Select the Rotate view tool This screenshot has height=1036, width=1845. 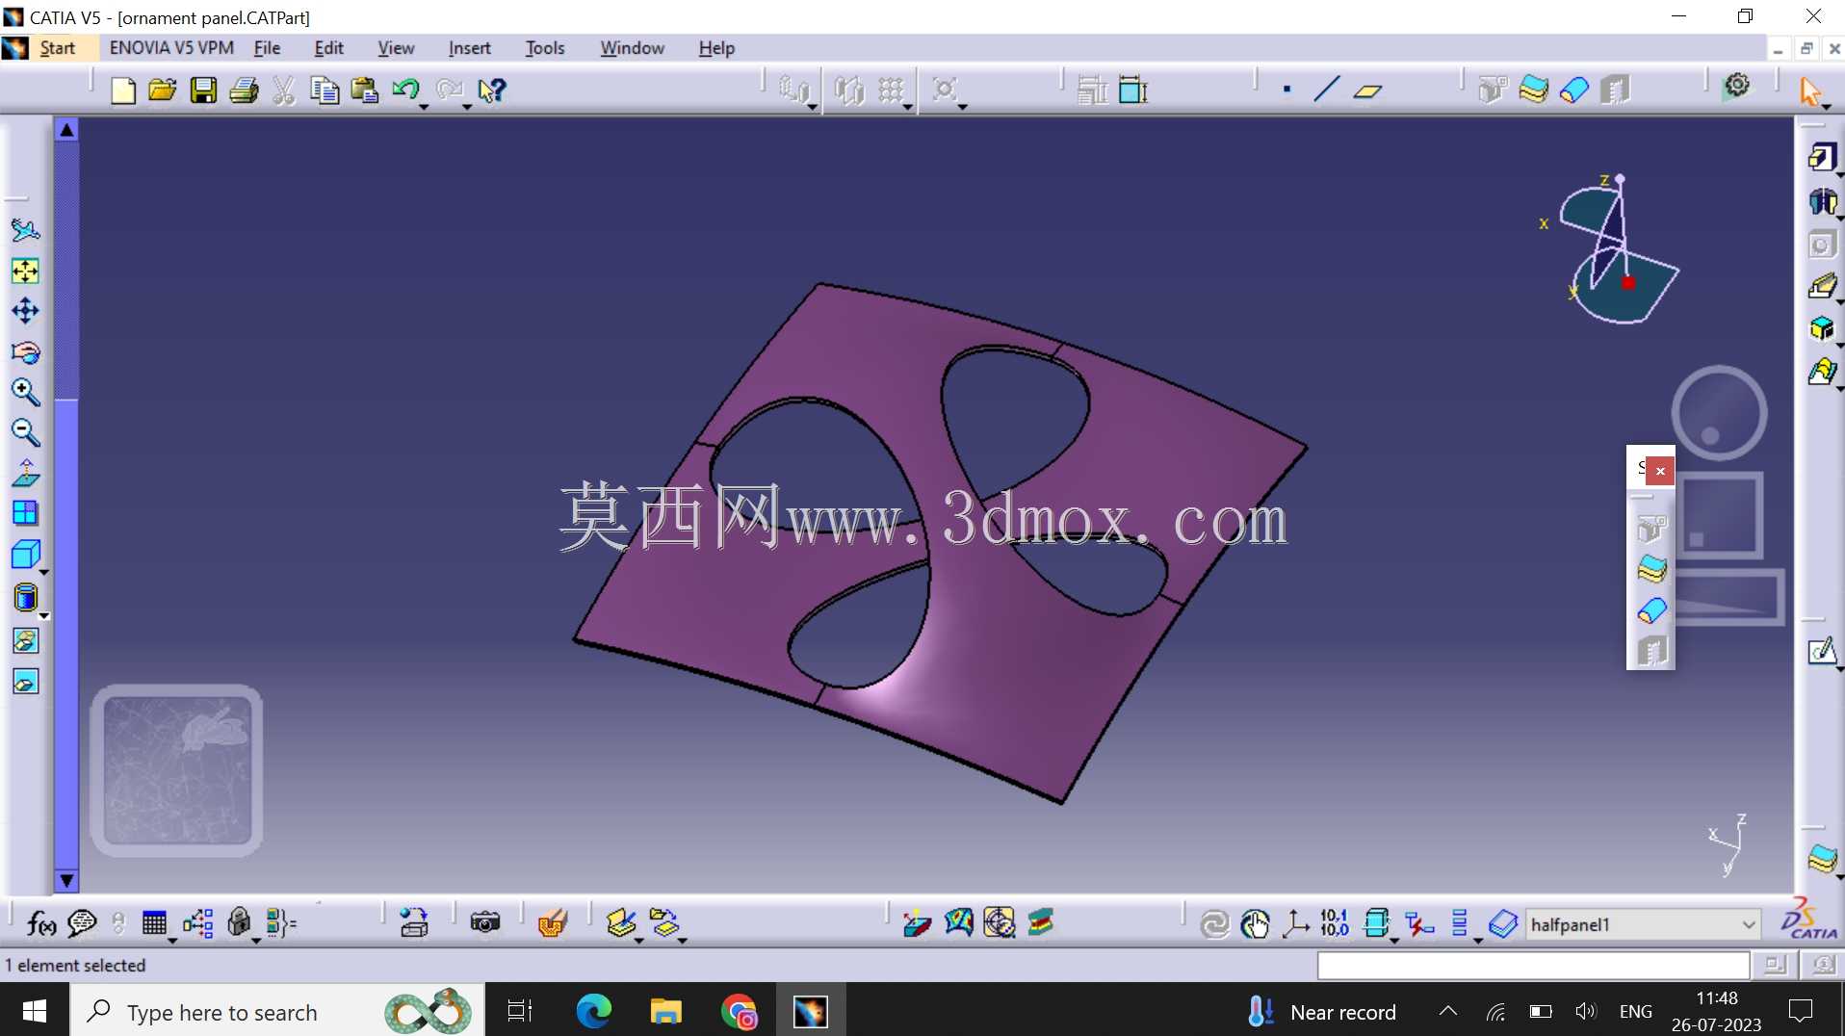click(x=25, y=352)
